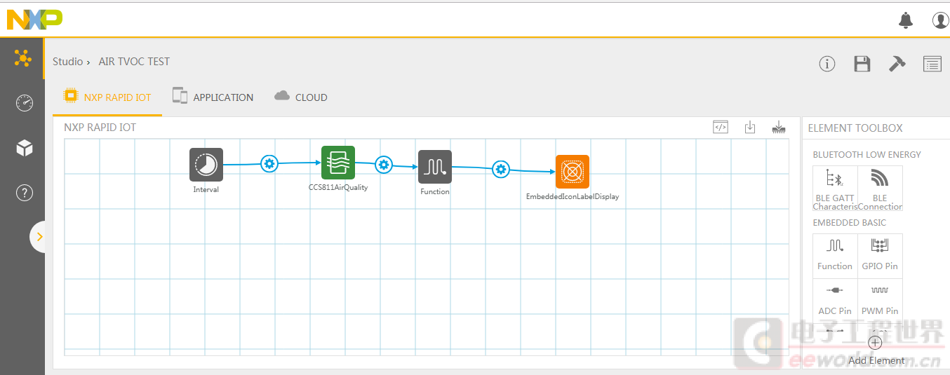Click the AIR TVOC TEST project name
This screenshot has height=375, width=950.
tap(134, 62)
